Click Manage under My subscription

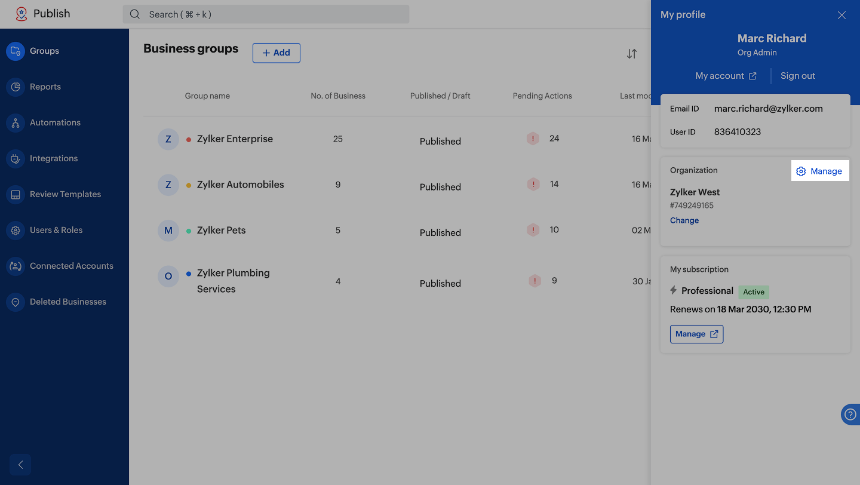[x=696, y=334]
